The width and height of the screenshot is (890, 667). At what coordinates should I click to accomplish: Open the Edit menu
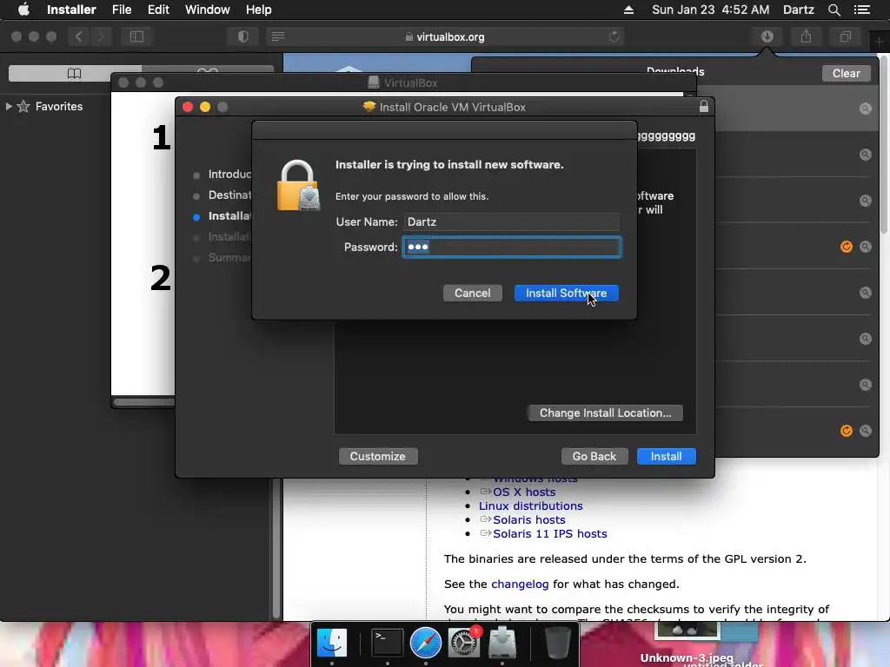(x=158, y=10)
